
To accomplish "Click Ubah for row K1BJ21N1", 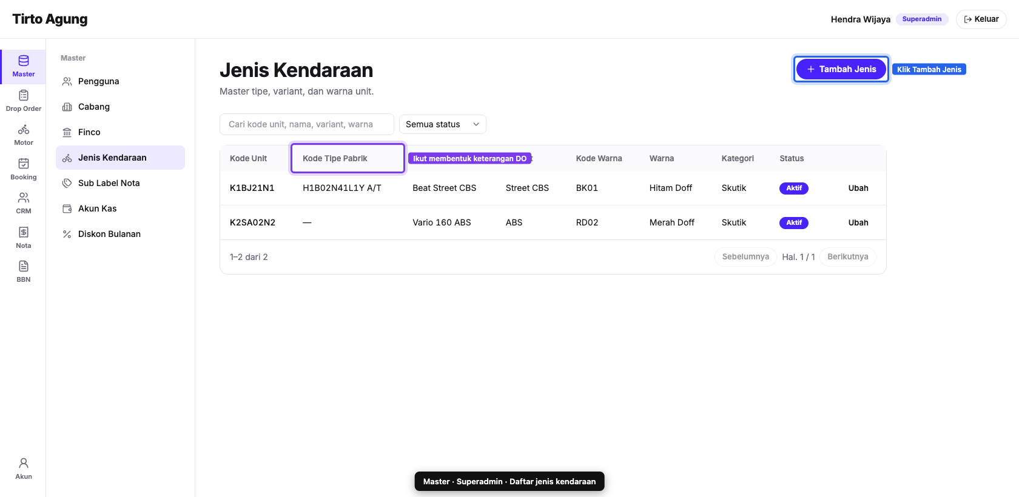I will coord(858,188).
